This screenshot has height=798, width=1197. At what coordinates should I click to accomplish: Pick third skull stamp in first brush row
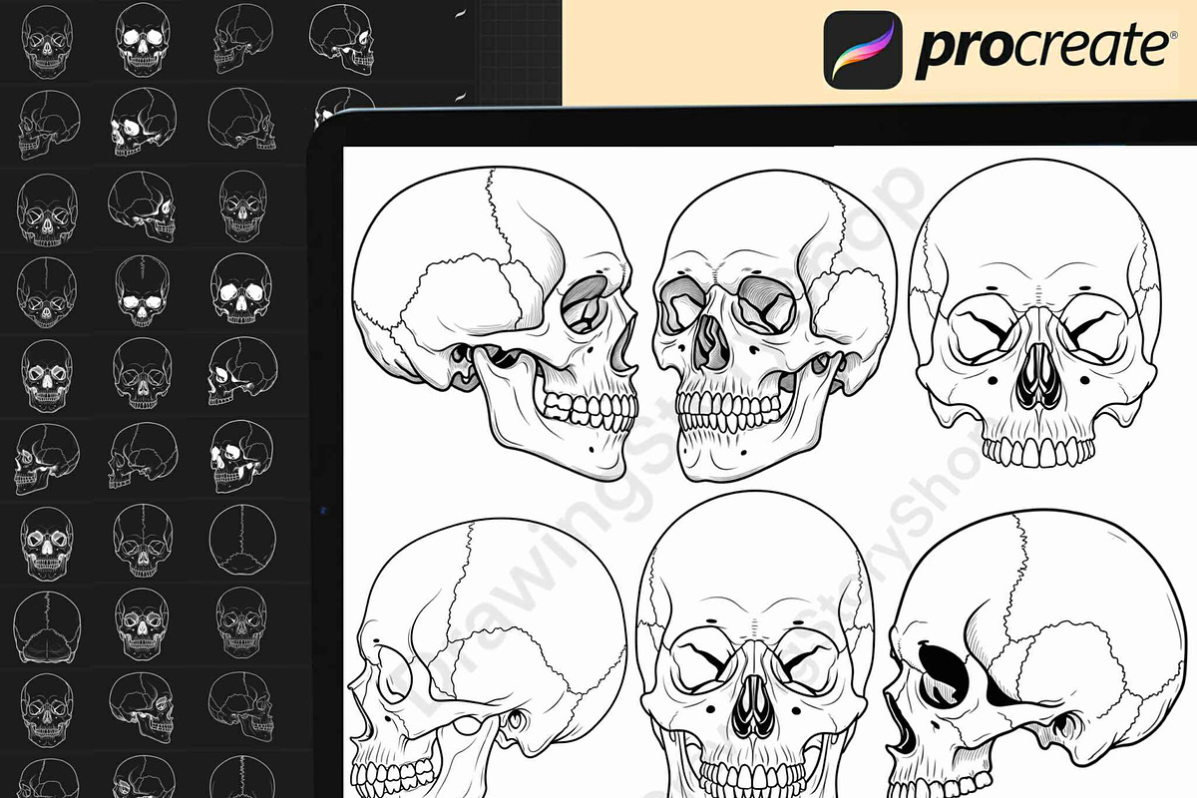[242, 37]
